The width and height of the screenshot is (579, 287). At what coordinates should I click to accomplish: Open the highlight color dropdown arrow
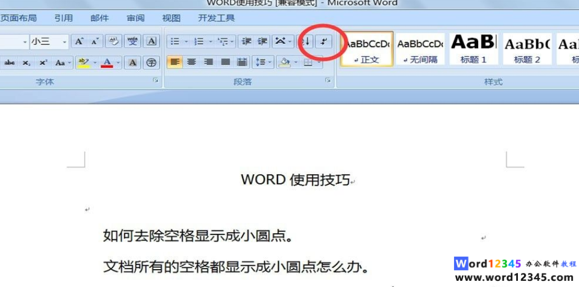[95, 62]
